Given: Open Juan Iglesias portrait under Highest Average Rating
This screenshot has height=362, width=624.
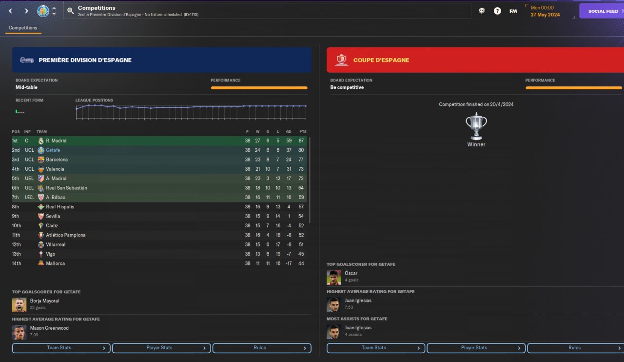Looking at the screenshot, I should (334, 304).
